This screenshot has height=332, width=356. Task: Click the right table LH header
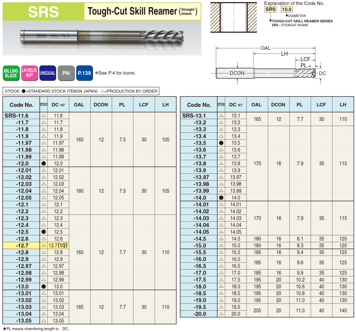(343, 105)
